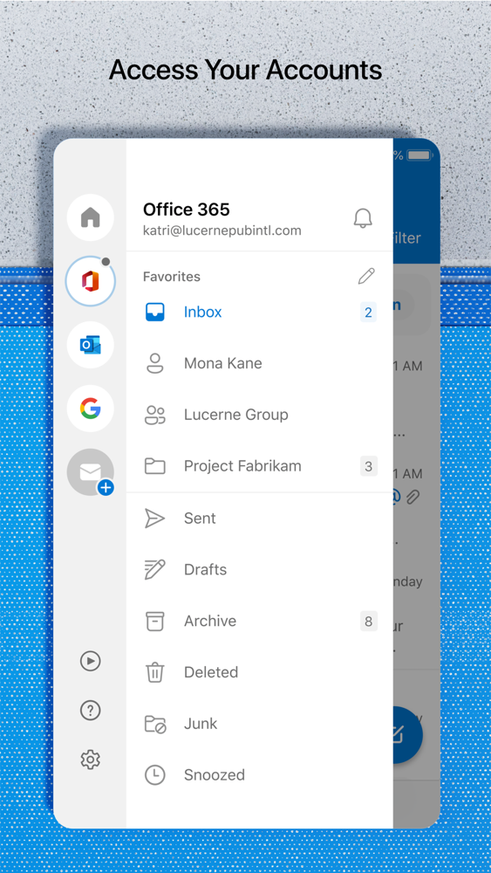Open settings gear icon
Viewport: 491px width, 873px height.
pos(90,760)
